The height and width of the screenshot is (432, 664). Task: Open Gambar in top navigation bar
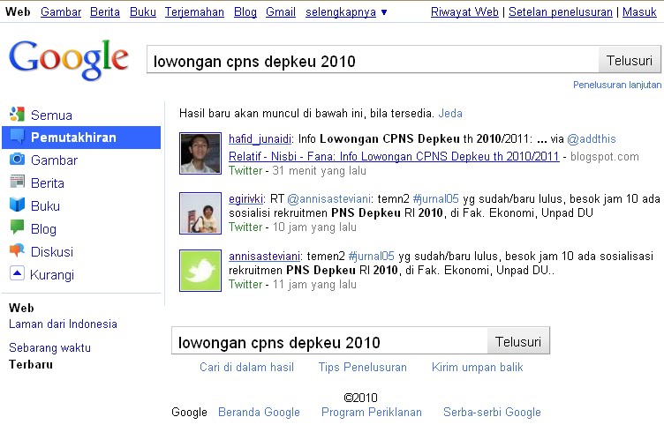[x=61, y=11]
